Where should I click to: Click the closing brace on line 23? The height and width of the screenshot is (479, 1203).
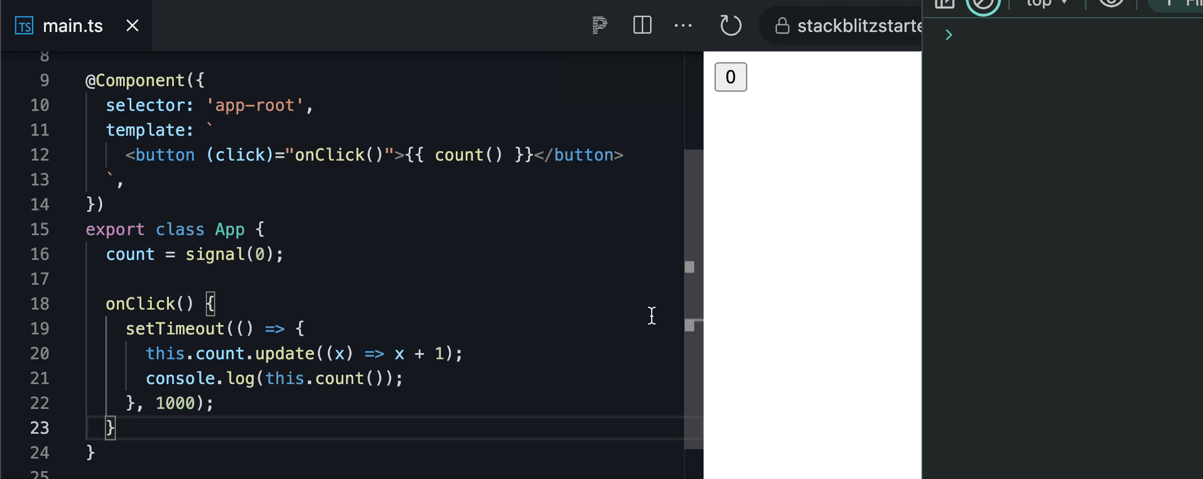point(110,428)
